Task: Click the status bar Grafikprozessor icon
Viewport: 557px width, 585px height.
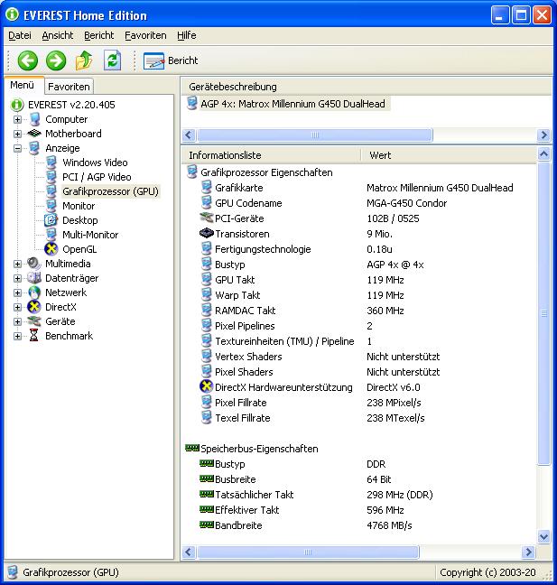Action: click(13, 572)
